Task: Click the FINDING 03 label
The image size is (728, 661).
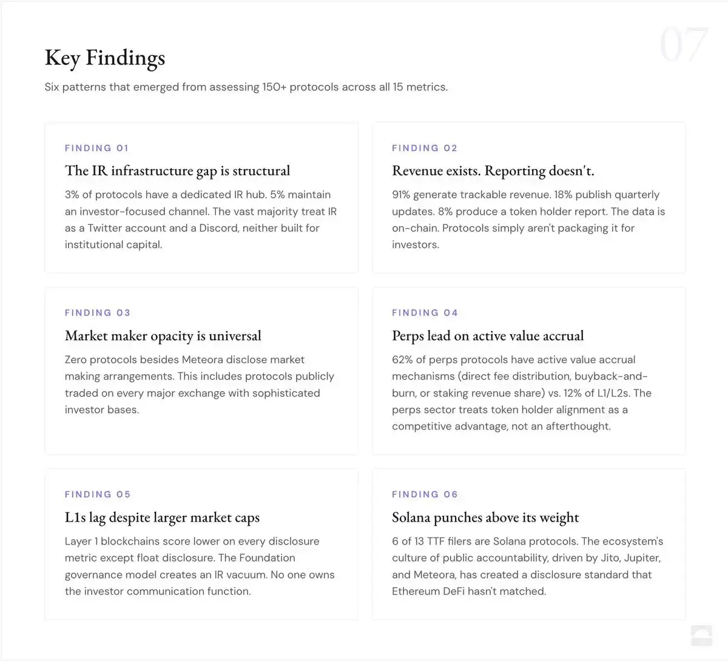Action: point(98,313)
